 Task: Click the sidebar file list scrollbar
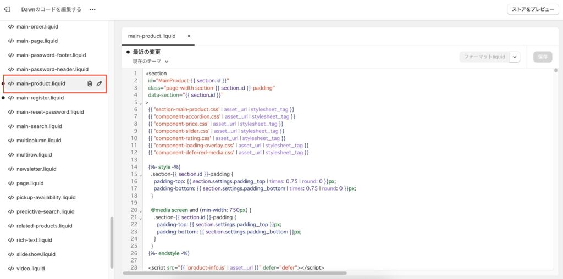[112, 242]
